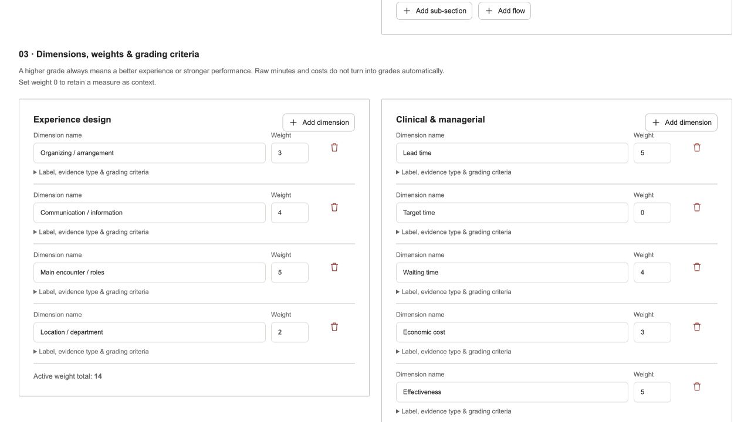Edit the Target time name field
This screenshot has height=422, width=751.
pos(512,213)
